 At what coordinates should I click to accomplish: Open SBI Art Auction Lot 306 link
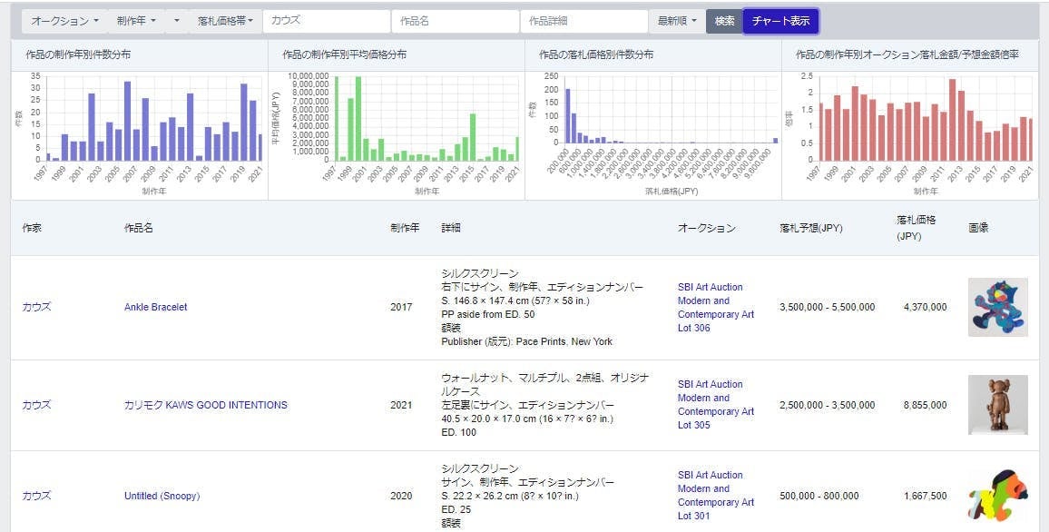point(715,307)
